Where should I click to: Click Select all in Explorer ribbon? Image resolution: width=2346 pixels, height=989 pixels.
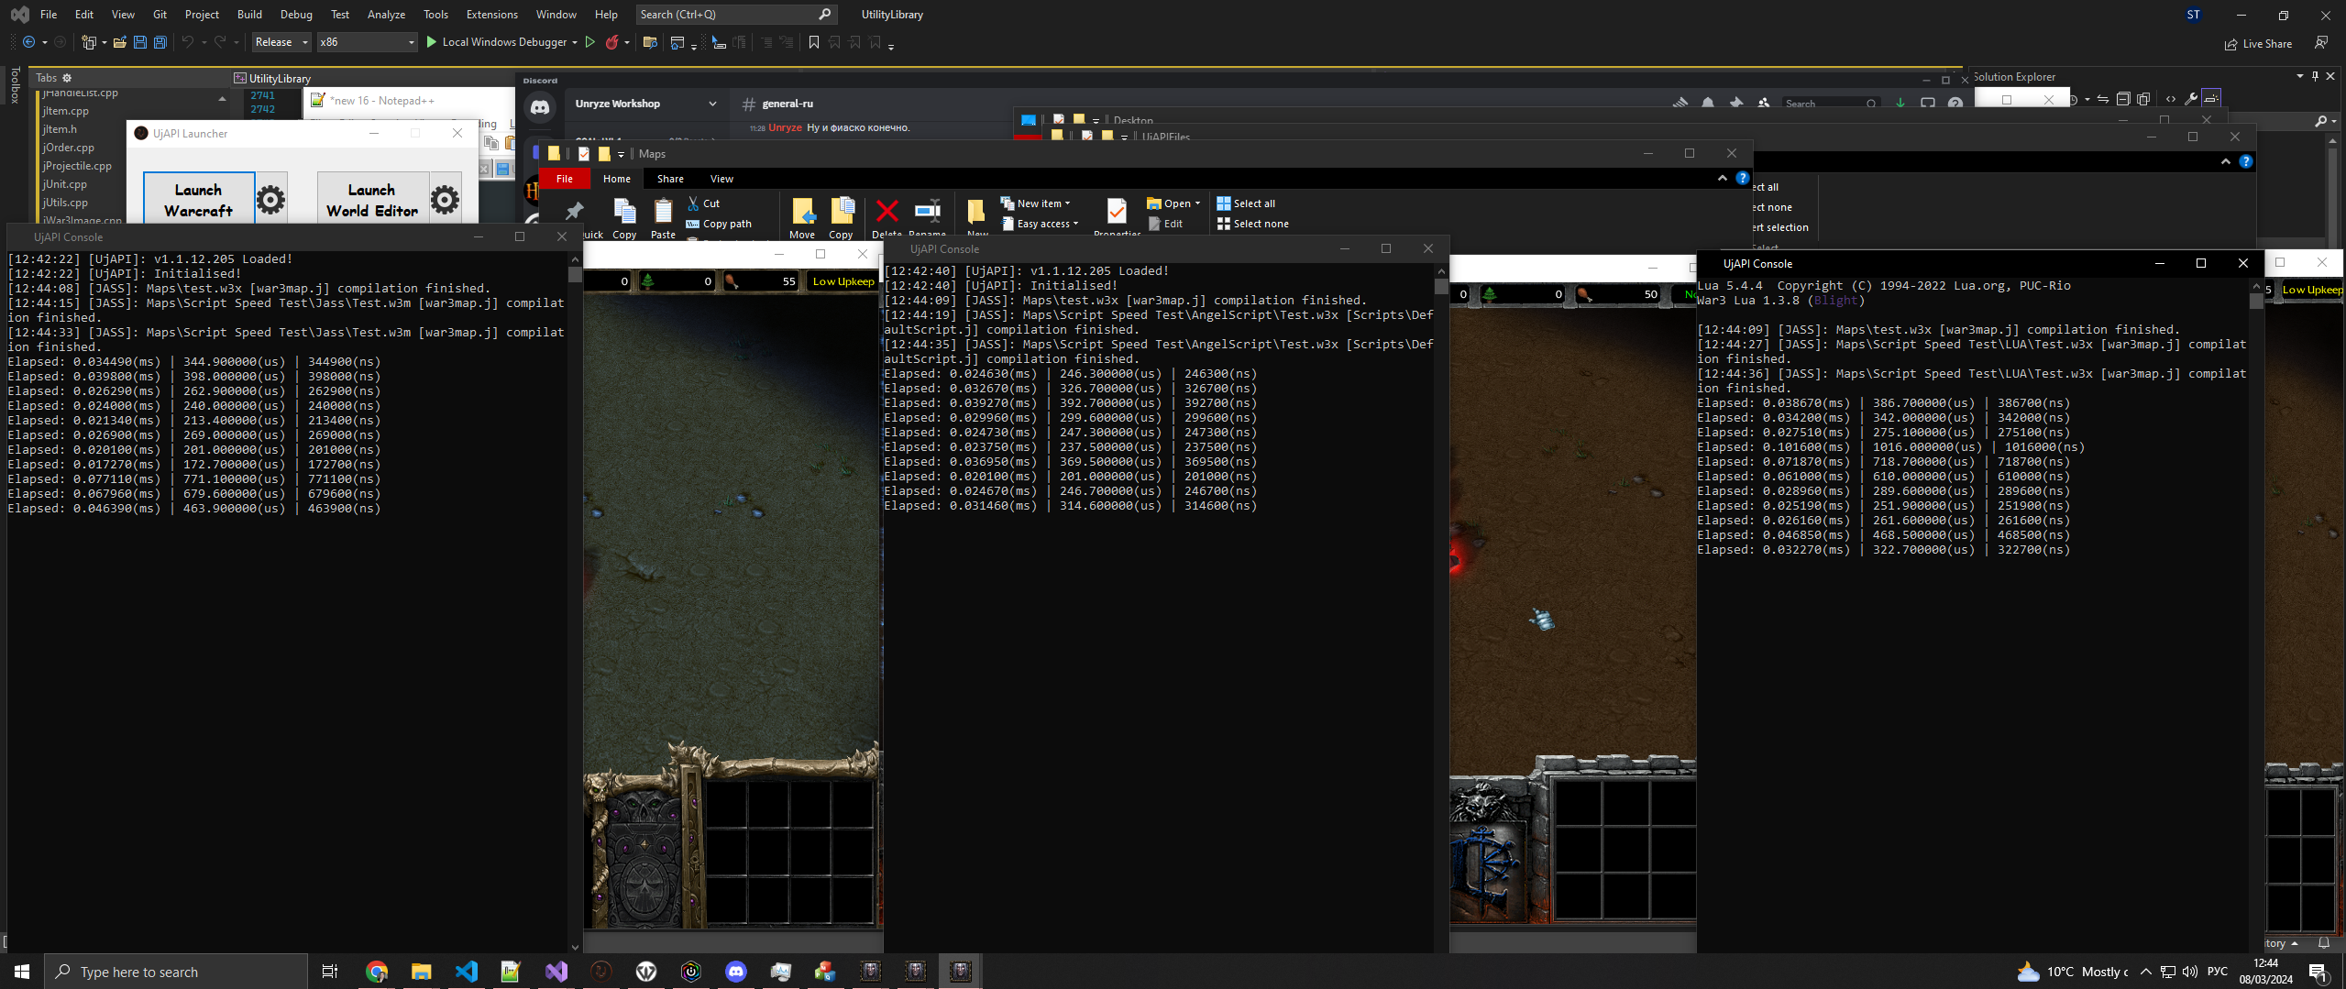coord(1246,203)
